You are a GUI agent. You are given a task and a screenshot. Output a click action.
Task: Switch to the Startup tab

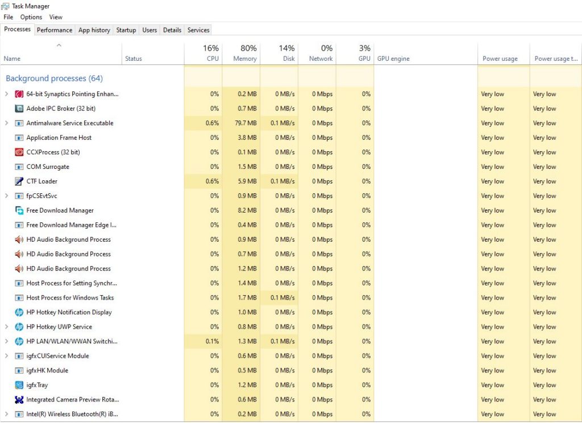(x=126, y=30)
